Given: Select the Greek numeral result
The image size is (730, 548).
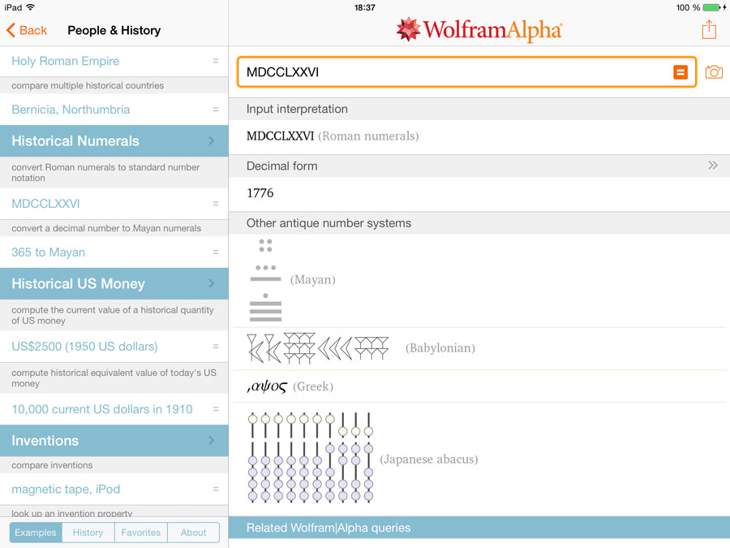Looking at the screenshot, I should [x=267, y=386].
